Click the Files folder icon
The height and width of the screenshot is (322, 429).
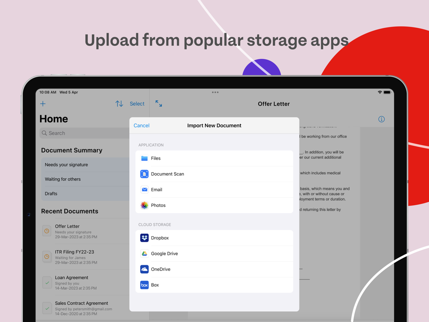point(145,158)
